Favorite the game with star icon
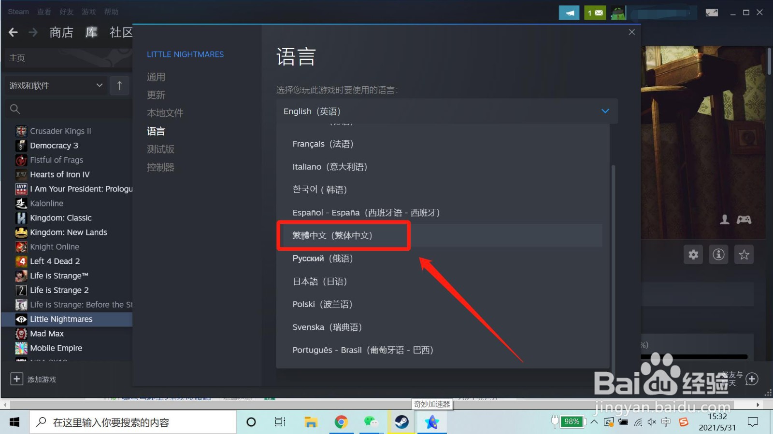 (x=744, y=254)
